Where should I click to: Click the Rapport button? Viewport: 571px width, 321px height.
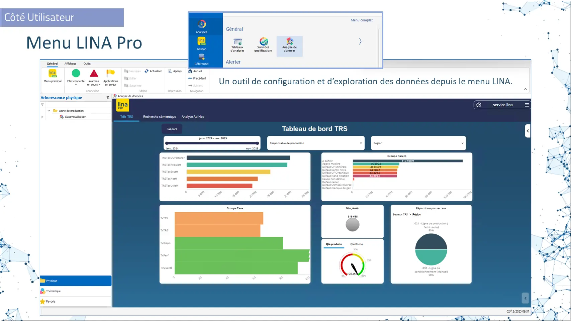click(172, 129)
